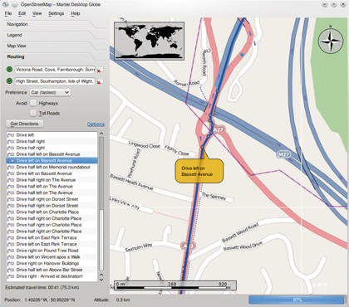Select the 'Drive left' instruction at the top of the list
The image size is (349, 307).
tap(52, 135)
